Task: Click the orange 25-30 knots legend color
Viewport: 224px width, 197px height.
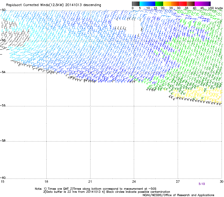Action: 175,4
